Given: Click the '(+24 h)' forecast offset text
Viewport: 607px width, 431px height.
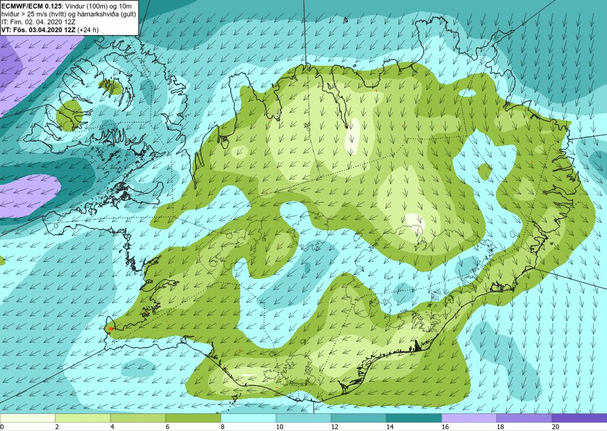Looking at the screenshot, I should coord(88,29).
